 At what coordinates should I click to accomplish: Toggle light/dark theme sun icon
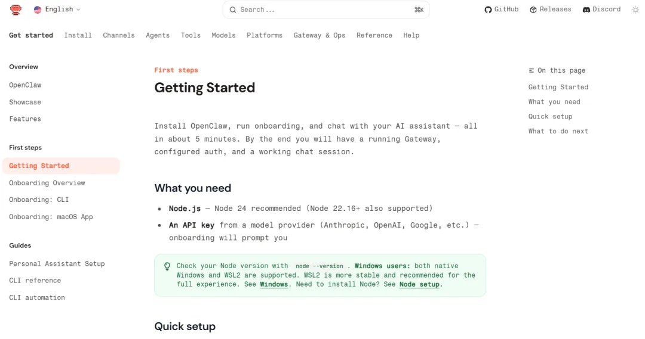tap(635, 10)
